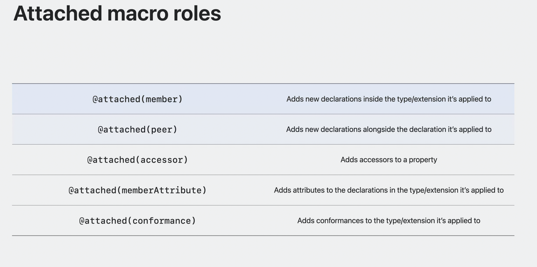
Task: Click the "Adds attributes to the declarations" description
Action: [x=389, y=190]
